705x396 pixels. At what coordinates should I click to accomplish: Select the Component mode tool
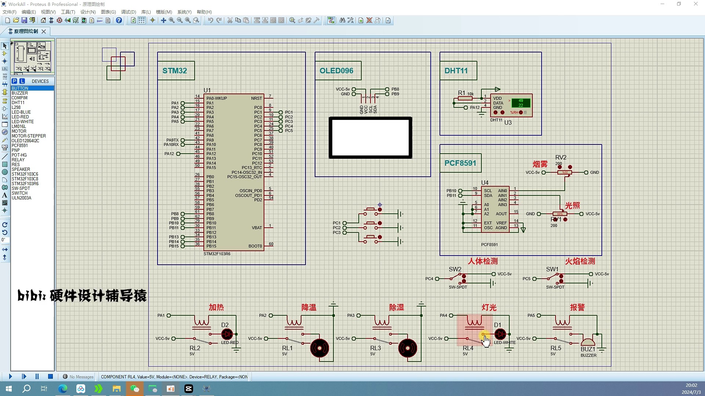(x=5, y=54)
